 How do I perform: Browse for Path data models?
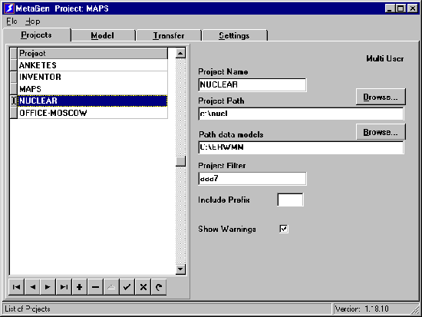[381, 132]
